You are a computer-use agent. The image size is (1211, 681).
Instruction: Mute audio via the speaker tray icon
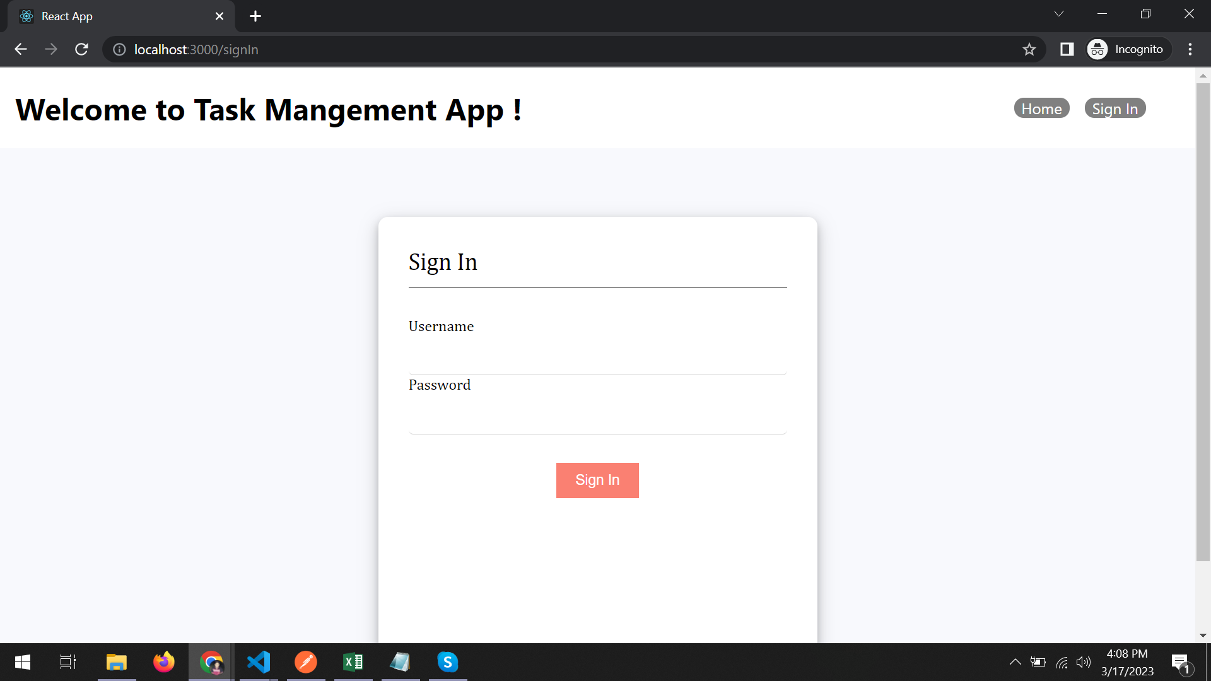pos(1084,662)
